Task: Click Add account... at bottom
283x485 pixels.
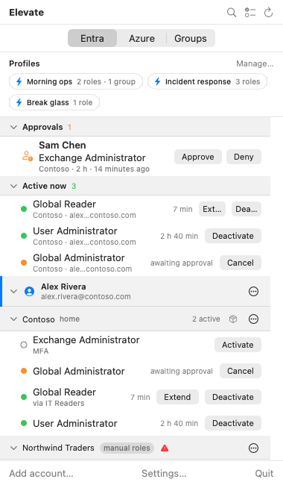Action: pyautogui.click(x=41, y=473)
